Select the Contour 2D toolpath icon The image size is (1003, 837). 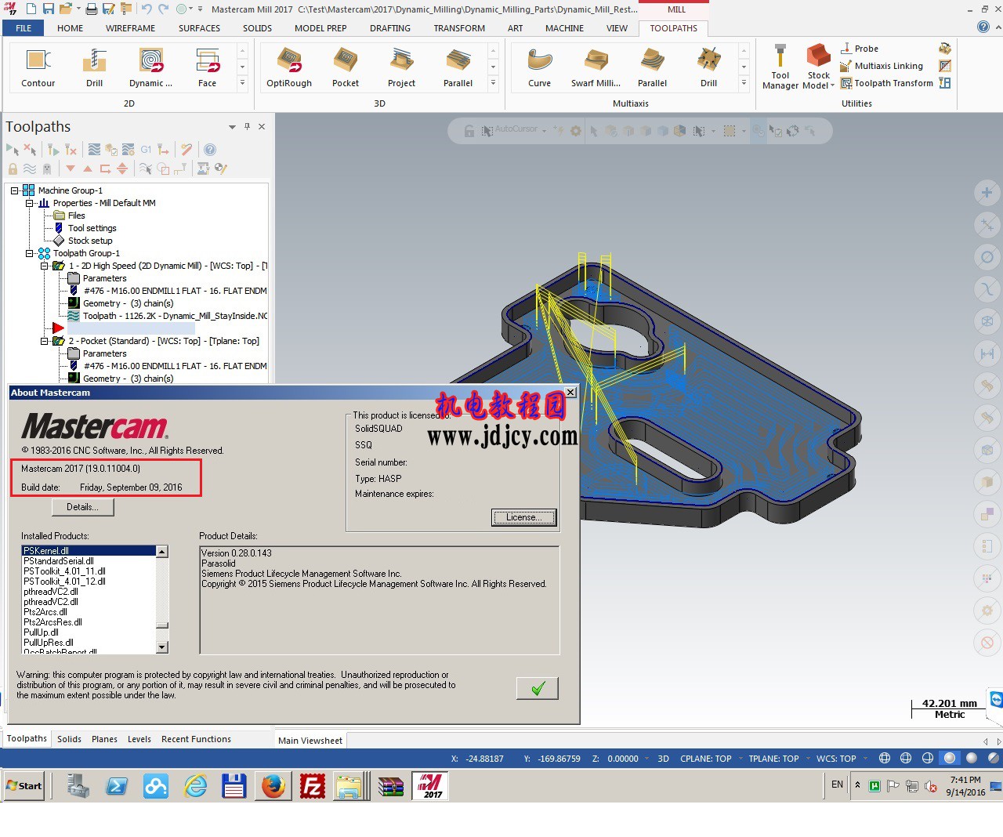tap(38, 67)
